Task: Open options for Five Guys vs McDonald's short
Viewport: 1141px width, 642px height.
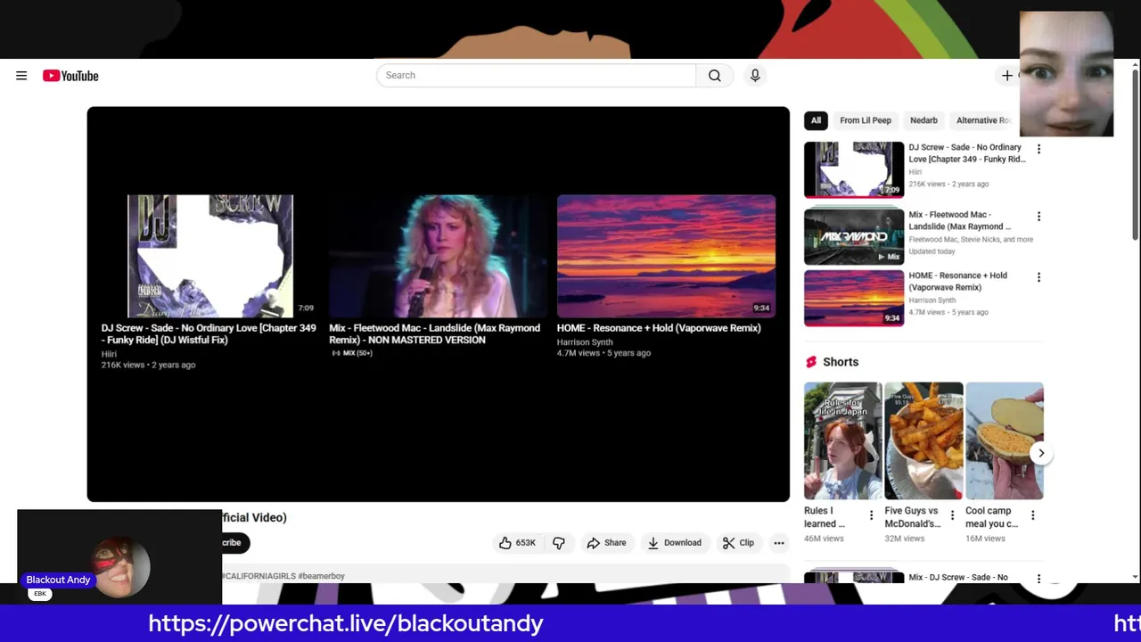Action: tap(952, 515)
